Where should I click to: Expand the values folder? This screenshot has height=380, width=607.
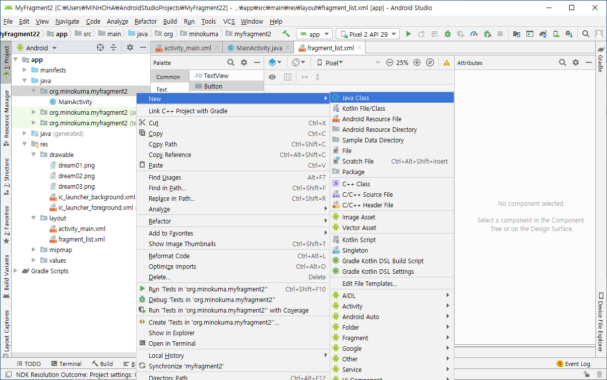[34, 260]
